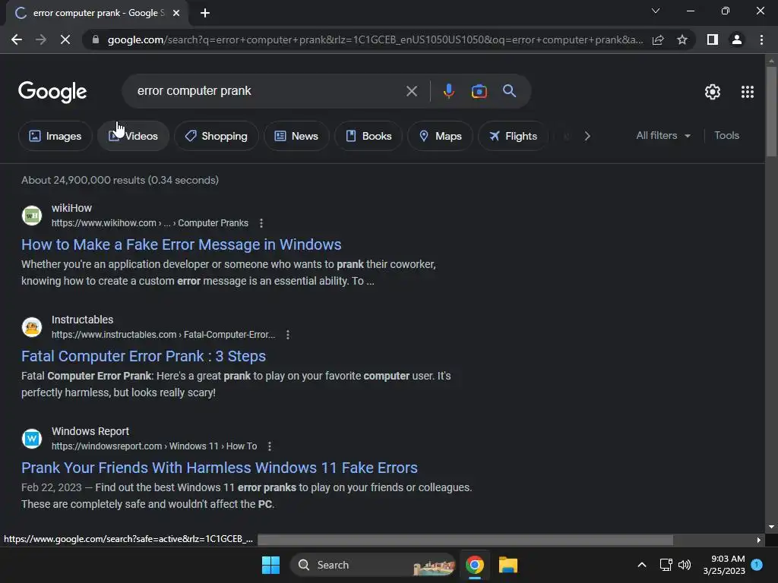
Task: Open the taskbar volume control
Action: [x=685, y=565]
